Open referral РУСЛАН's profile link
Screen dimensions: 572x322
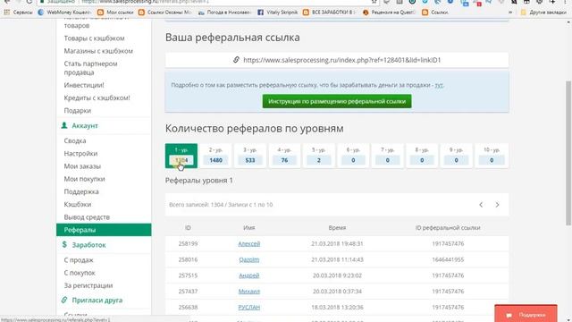coord(249,307)
